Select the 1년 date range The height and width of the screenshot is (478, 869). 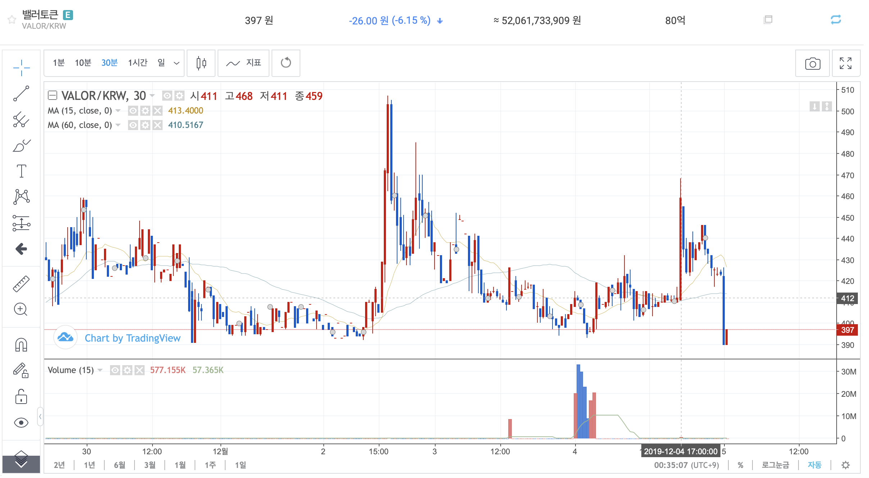[x=89, y=465]
